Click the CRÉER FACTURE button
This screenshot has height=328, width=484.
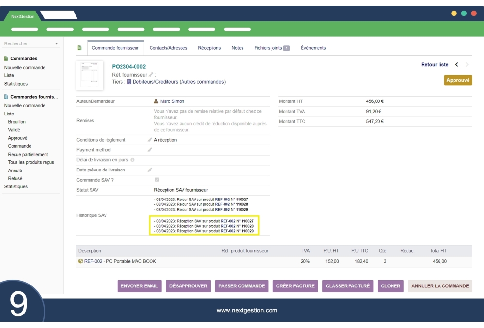point(295,286)
